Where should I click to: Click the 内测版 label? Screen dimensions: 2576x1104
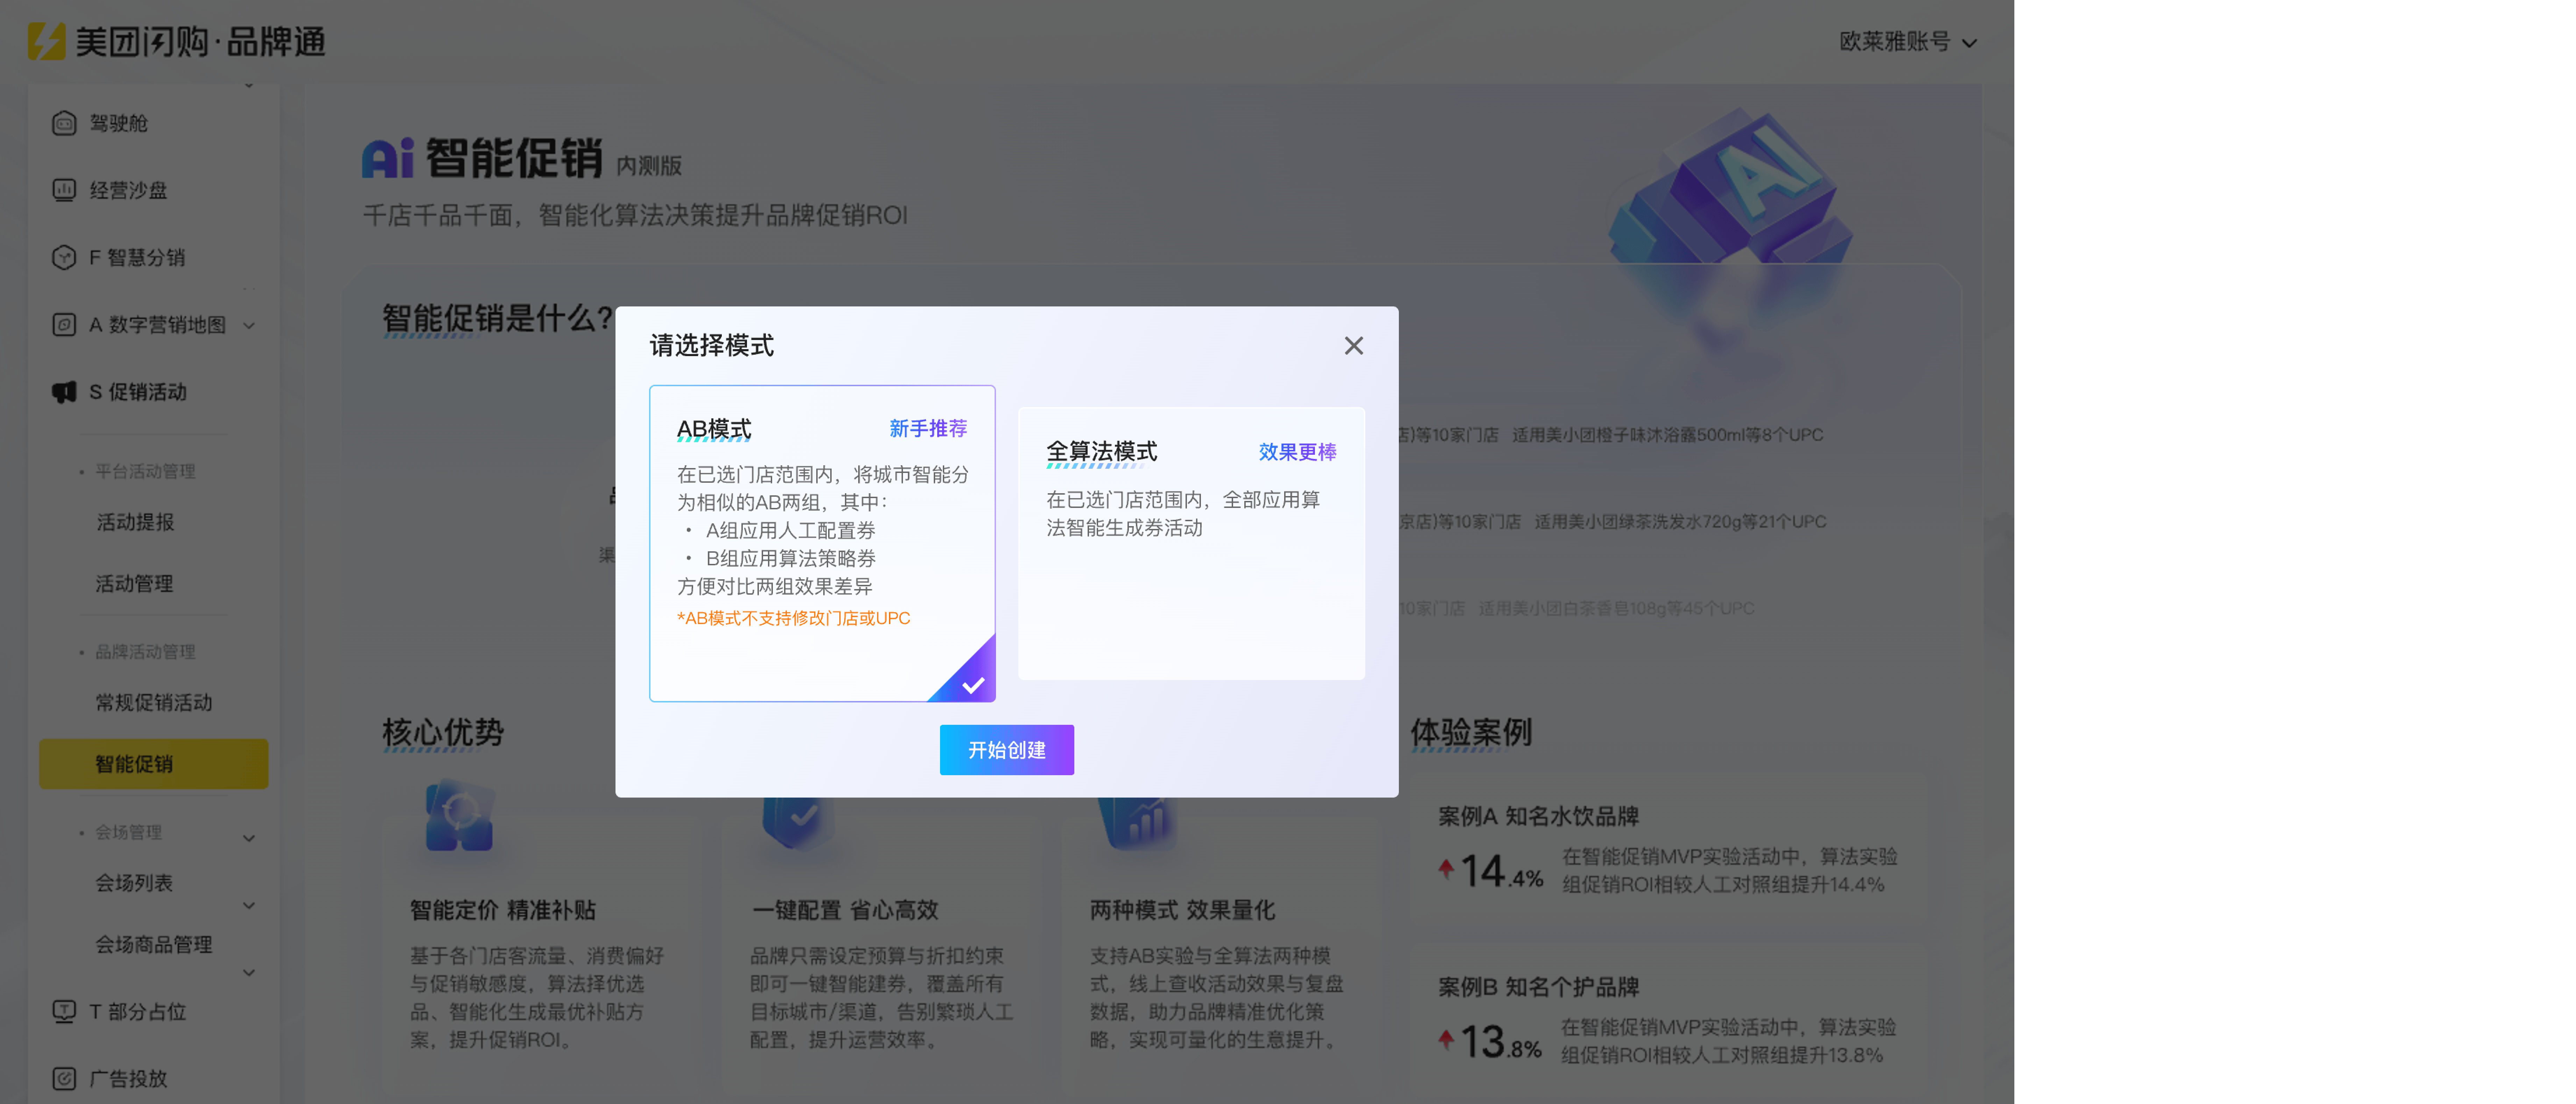click(x=649, y=166)
